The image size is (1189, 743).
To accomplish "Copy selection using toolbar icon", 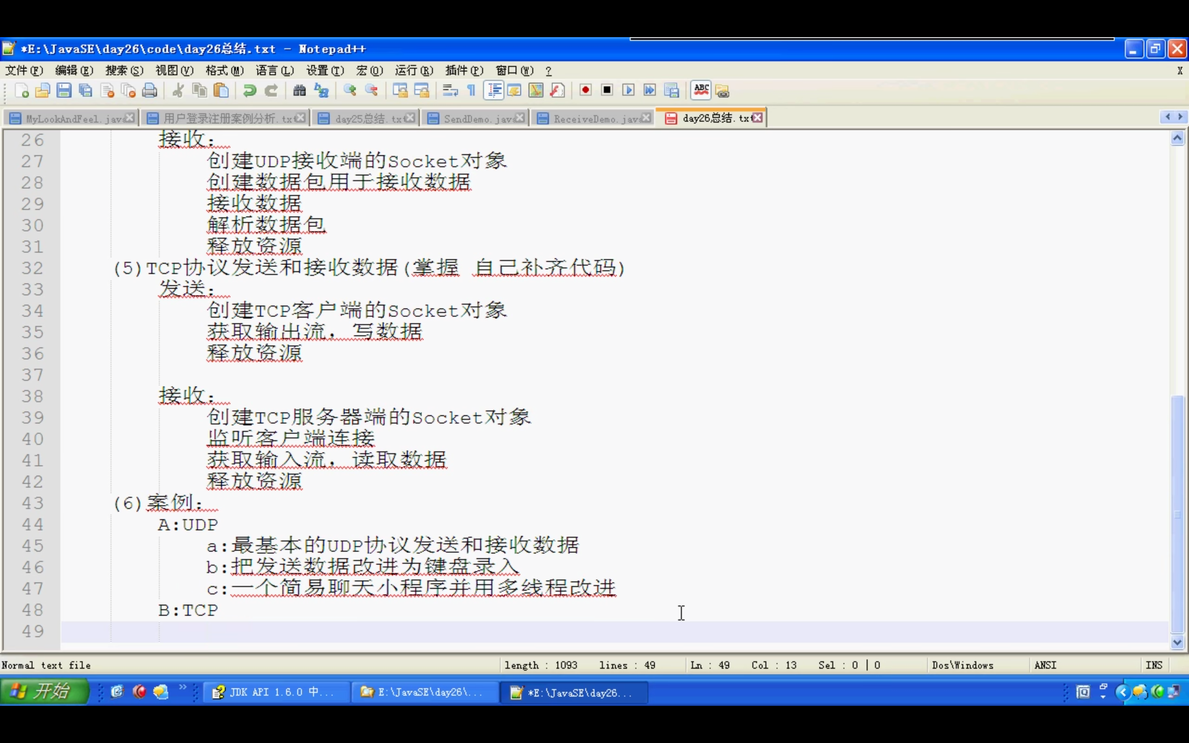I will click(199, 91).
